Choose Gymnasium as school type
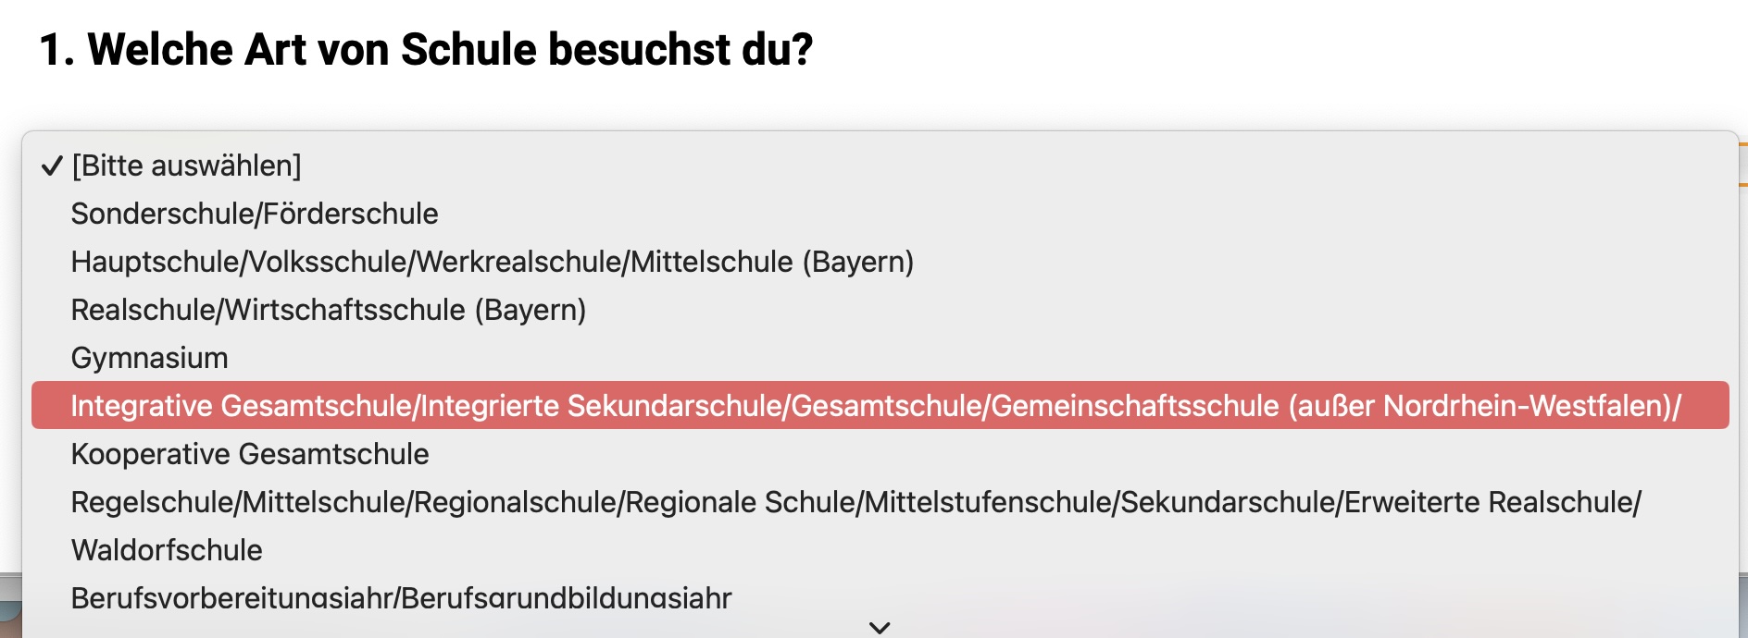Image resolution: width=1748 pixels, height=638 pixels. (x=880, y=358)
